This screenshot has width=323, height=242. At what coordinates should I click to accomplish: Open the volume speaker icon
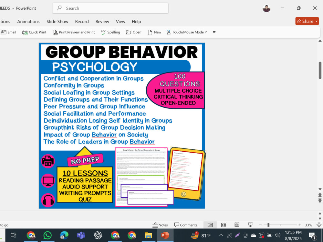point(278,235)
